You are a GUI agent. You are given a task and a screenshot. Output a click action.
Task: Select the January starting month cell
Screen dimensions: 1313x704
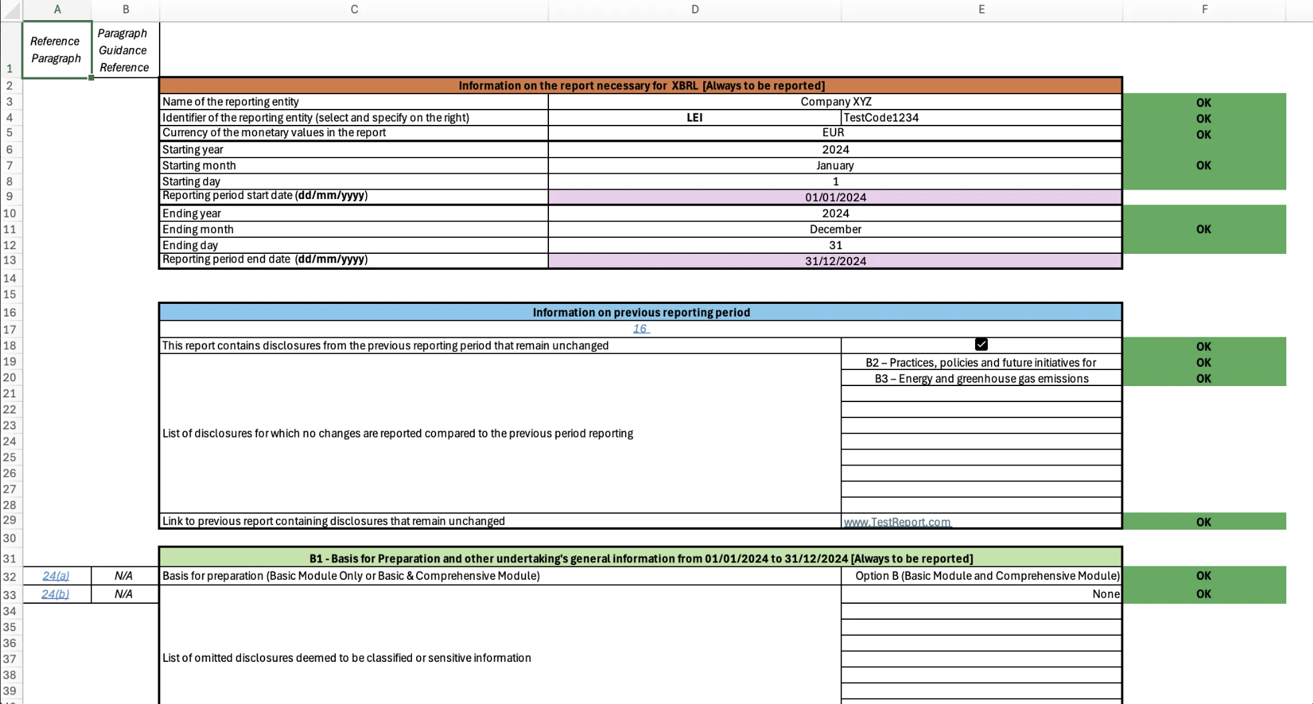tap(834, 166)
